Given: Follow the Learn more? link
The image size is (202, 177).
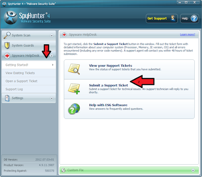Looking at the screenshot, I should click(x=187, y=34).
